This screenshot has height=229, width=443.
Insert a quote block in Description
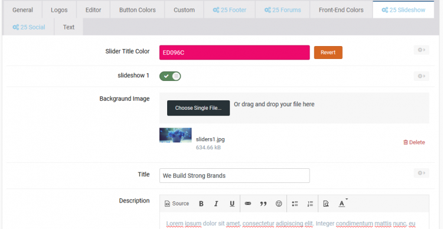pyautogui.click(x=263, y=204)
